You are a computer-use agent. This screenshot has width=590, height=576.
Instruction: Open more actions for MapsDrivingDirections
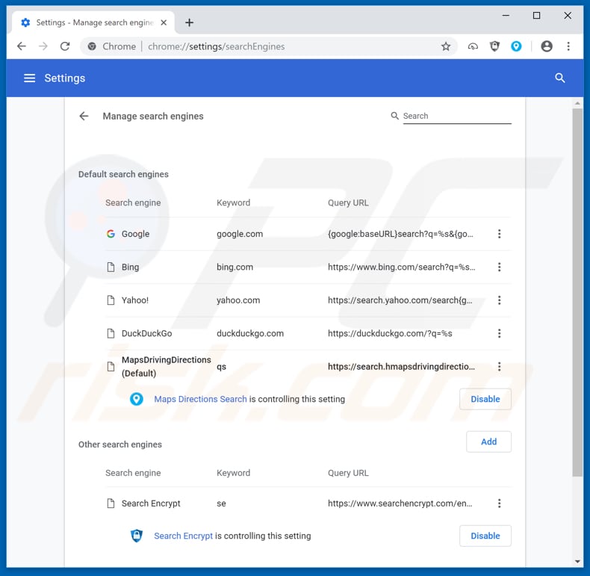coord(500,366)
